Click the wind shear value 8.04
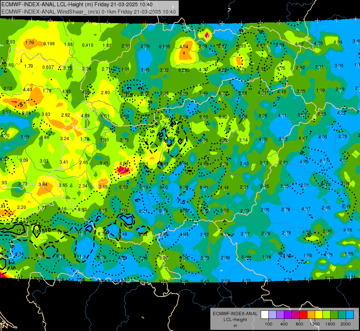Viewport: 360px width, 331px height. point(19,254)
